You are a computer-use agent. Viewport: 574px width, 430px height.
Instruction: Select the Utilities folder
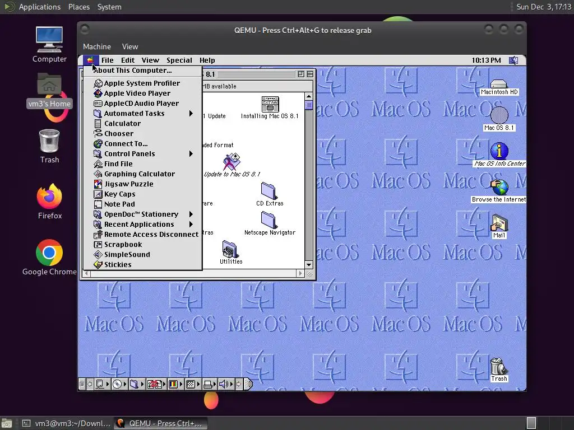pyautogui.click(x=230, y=253)
